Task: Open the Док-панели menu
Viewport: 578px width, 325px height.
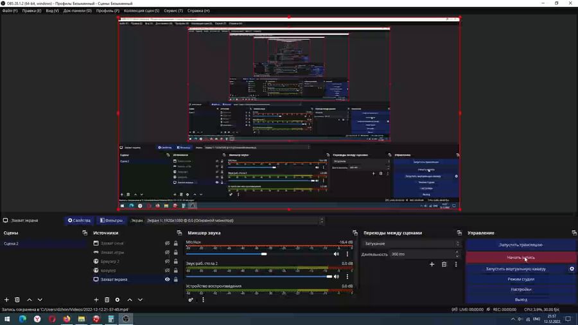Action: tap(78, 11)
